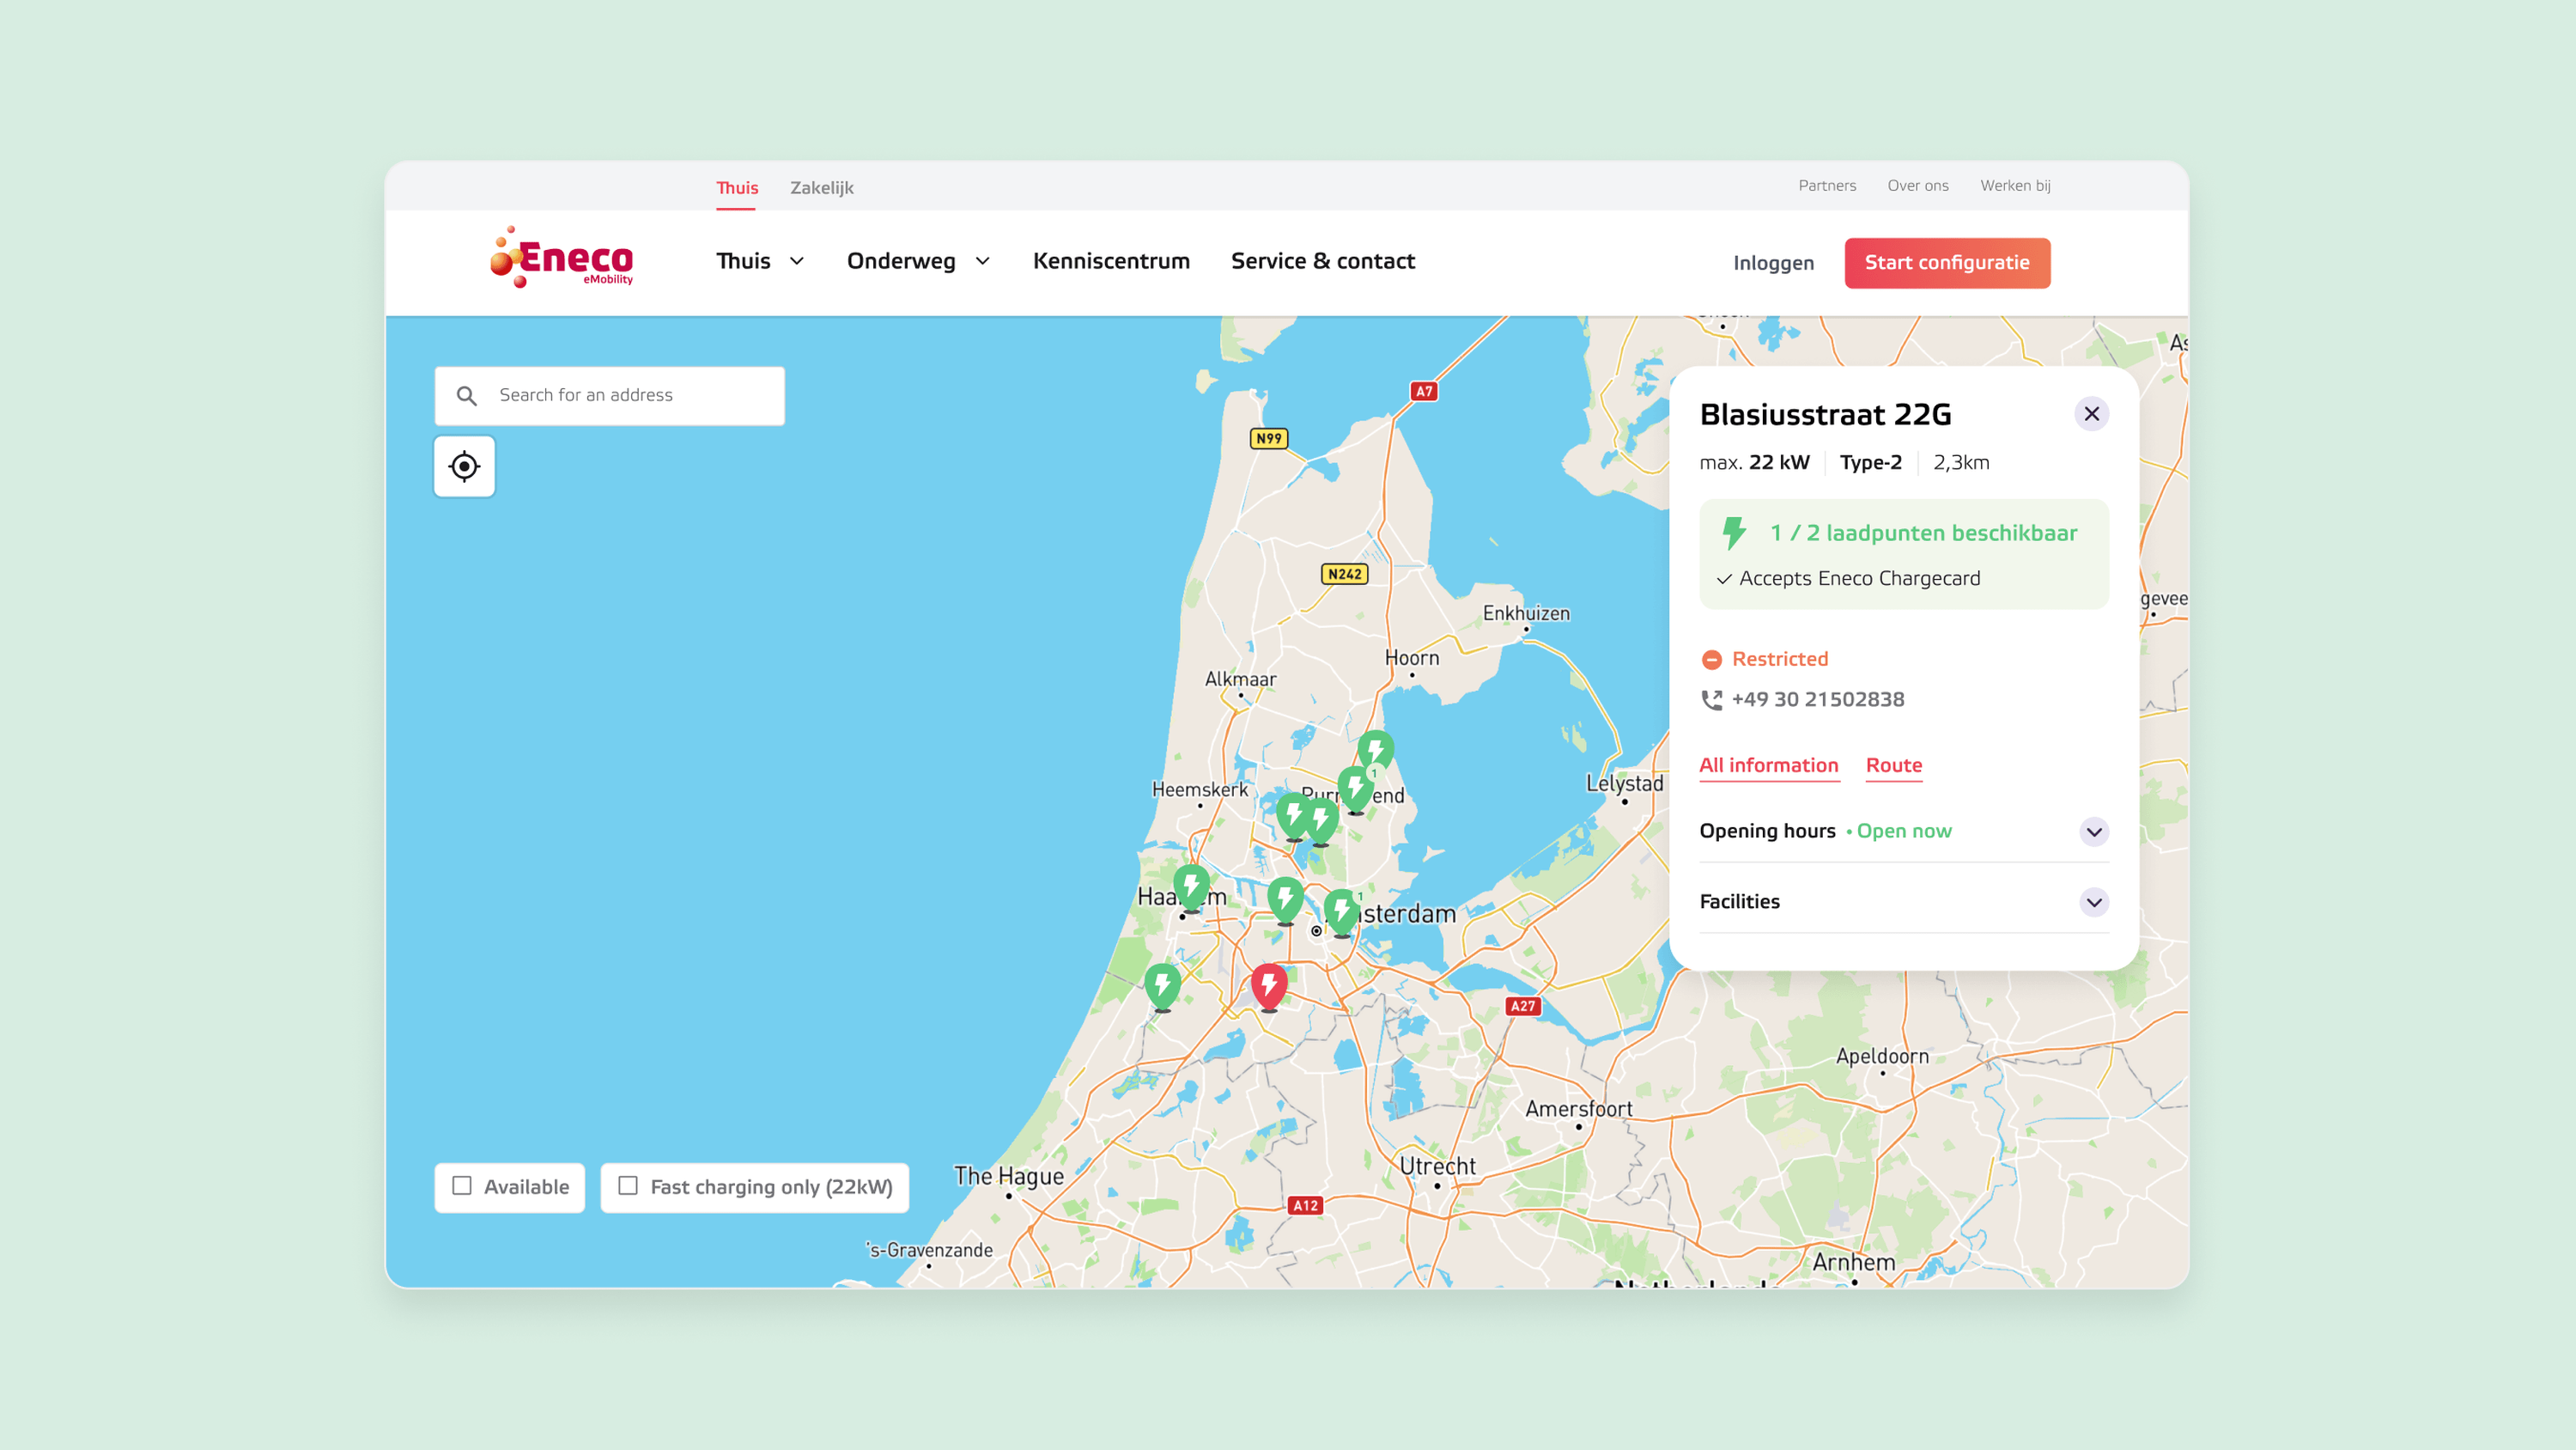This screenshot has width=2576, height=1450.
Task: Click the 's-Gravenzande map label
Action: pos(929,1250)
